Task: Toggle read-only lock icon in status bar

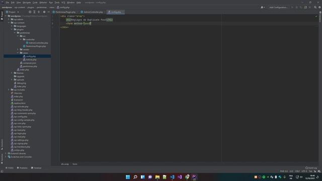Action: coord(315,171)
